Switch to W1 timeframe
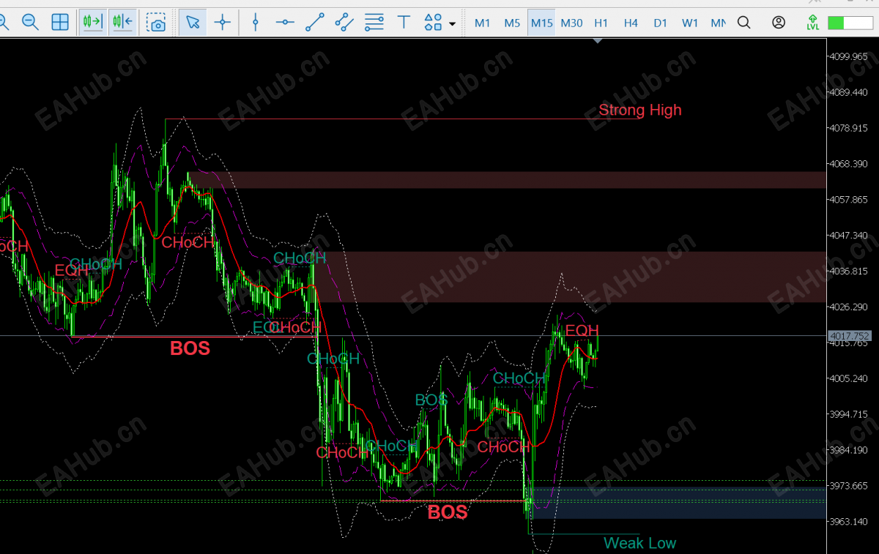Viewport: 879px width, 554px height. [690, 23]
